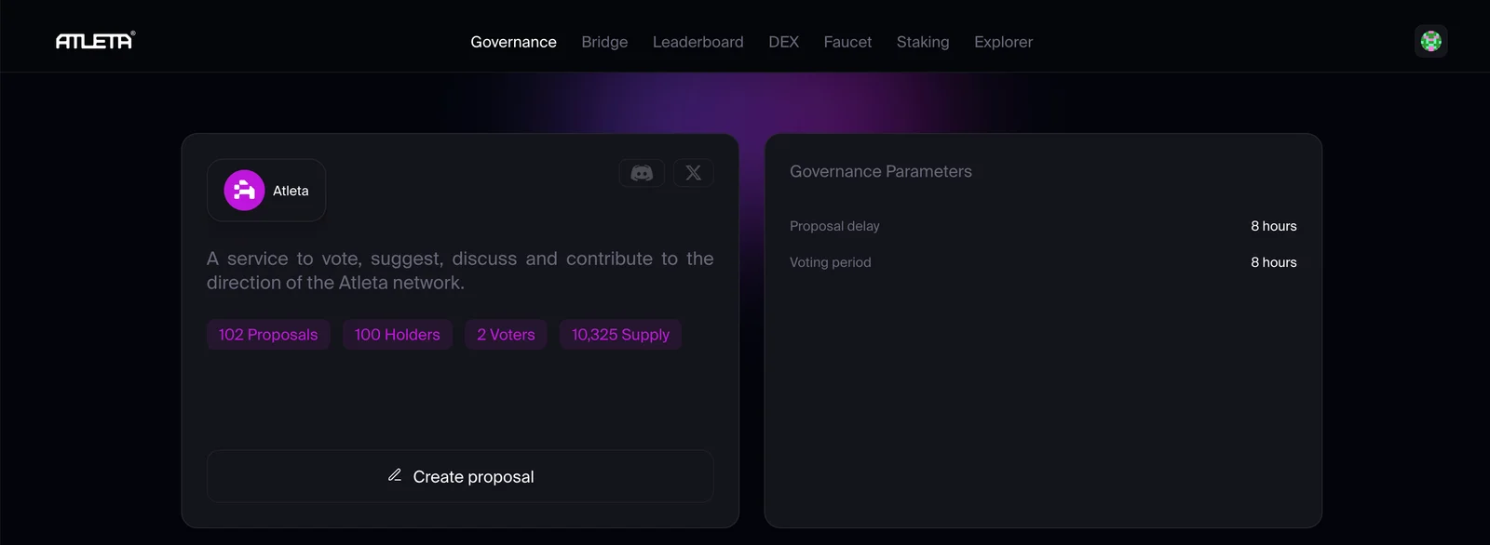Viewport: 1490px width, 545px height.
Task: Visit the Explorer link
Action: tap(1003, 42)
